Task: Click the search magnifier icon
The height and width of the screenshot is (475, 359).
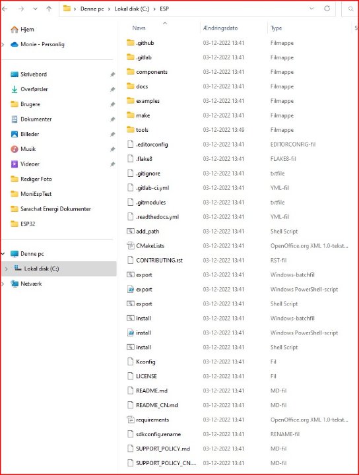Action: point(350,9)
